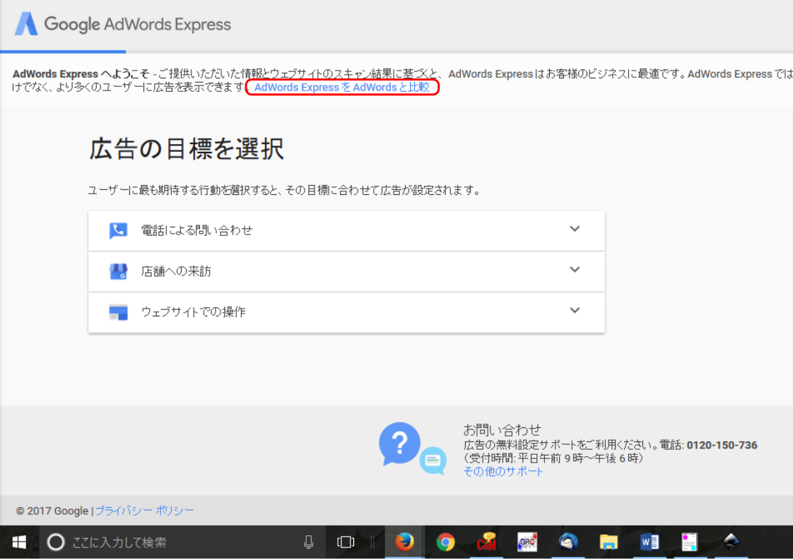Switch to Firefox in the taskbar
The image size is (793, 560).
click(404, 542)
